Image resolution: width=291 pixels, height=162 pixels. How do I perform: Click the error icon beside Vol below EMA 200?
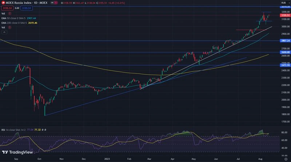tap(10, 27)
